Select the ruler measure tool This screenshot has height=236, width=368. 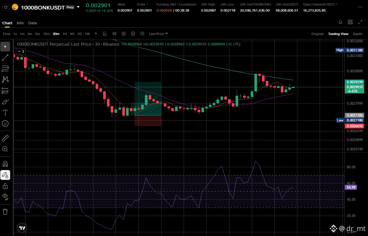coord(5,138)
